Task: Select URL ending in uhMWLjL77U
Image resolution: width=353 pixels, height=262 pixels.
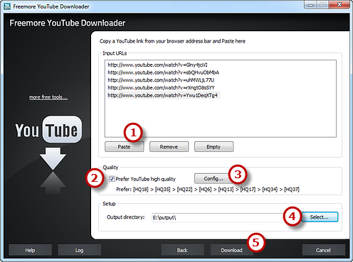Action: [161, 80]
